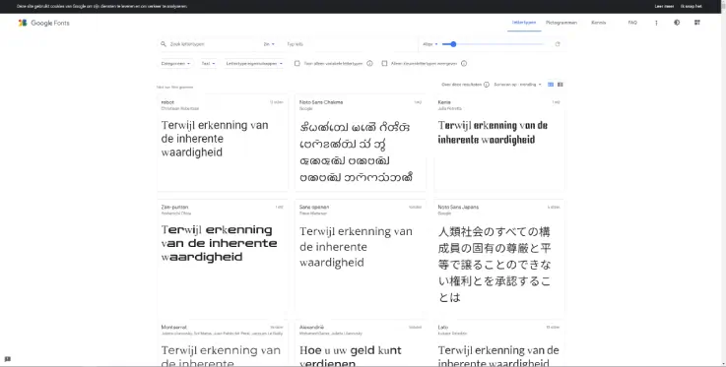
Task: Reset the preview settings with refresh icon
Action: pos(558,44)
